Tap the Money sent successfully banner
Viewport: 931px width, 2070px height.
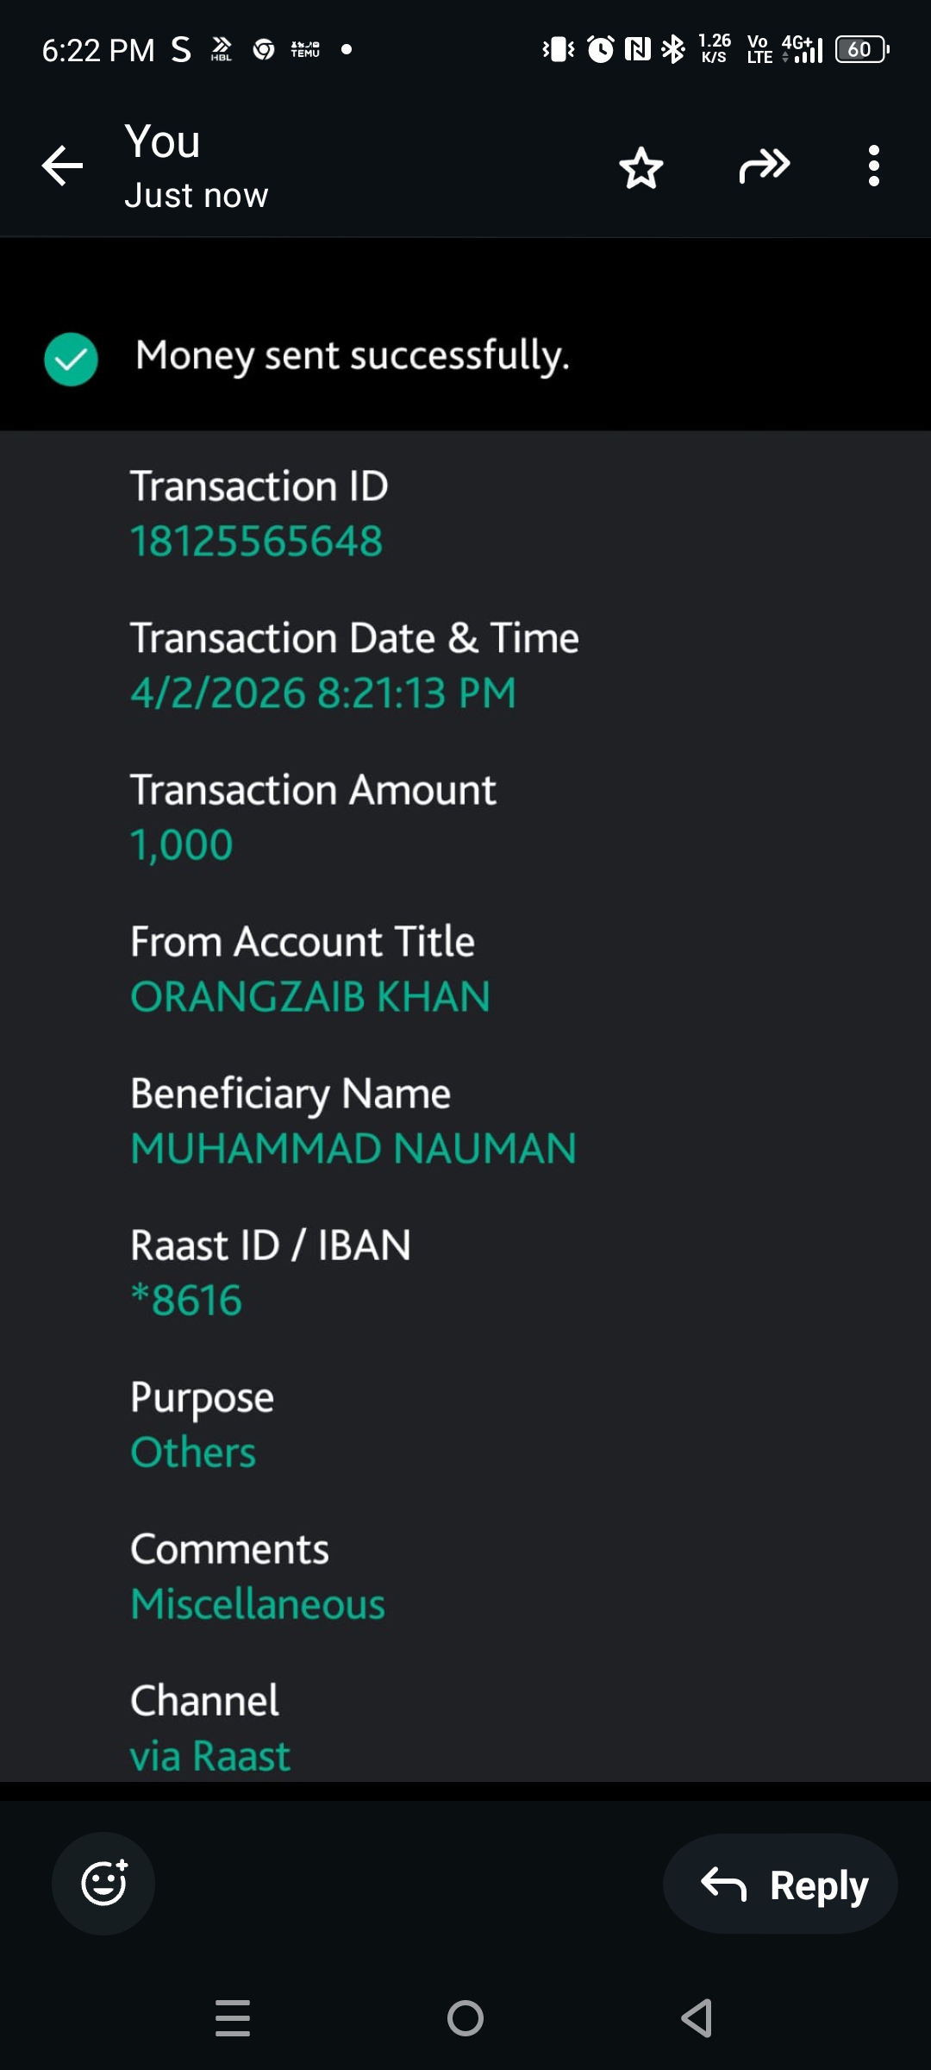[353, 355]
